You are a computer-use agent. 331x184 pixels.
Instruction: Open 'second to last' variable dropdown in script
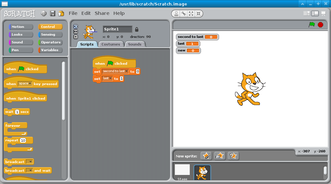pyautogui.click(x=127, y=71)
